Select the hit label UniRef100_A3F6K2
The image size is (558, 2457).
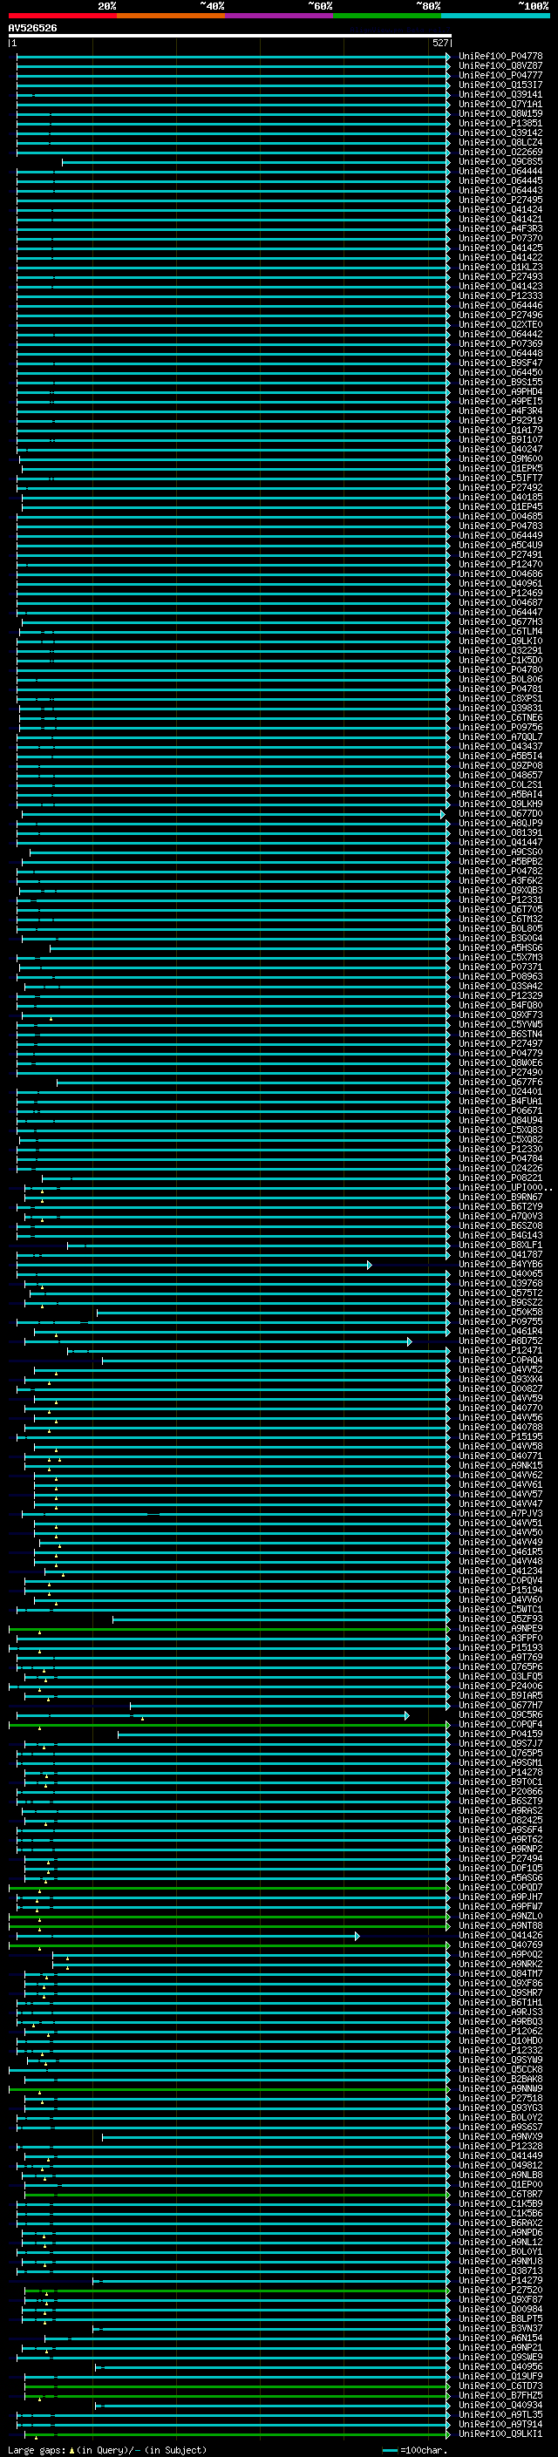point(500,880)
